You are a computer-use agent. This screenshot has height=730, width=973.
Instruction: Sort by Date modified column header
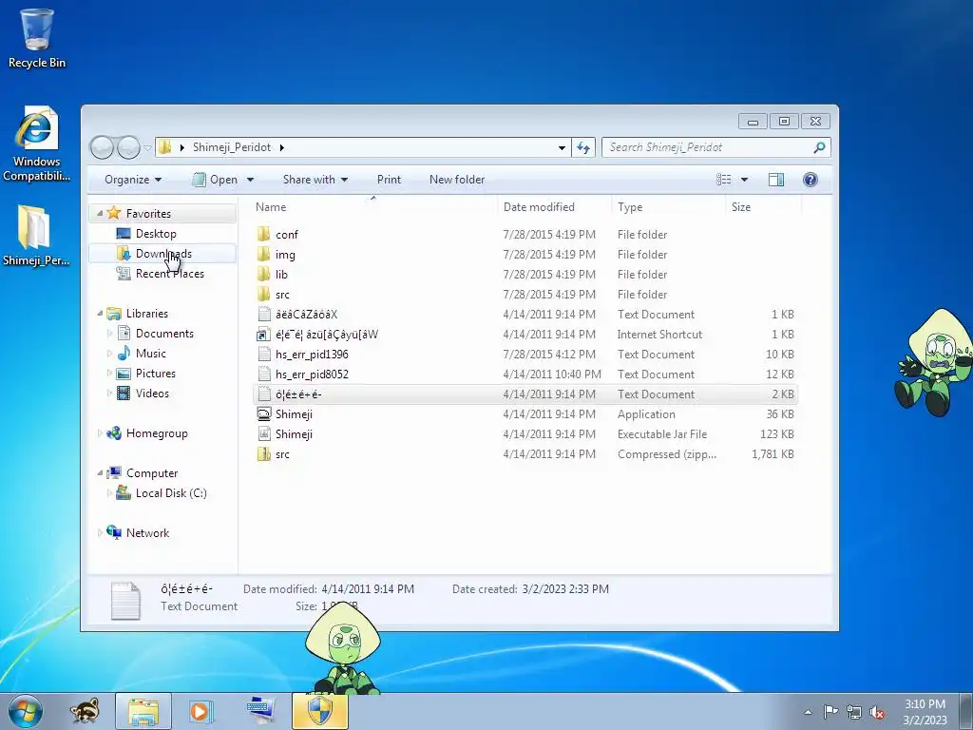554,206
